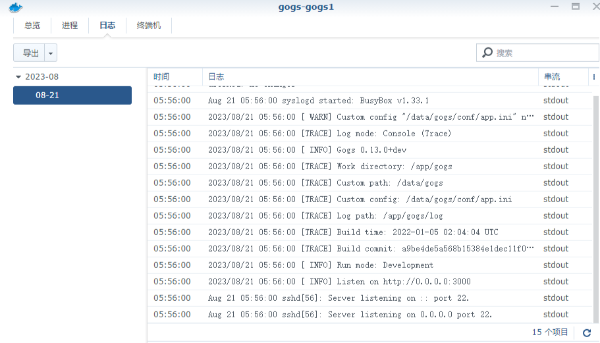Screen dimensions: 600x343
Task: Click the refresh icon beside item count
Action: (587, 332)
